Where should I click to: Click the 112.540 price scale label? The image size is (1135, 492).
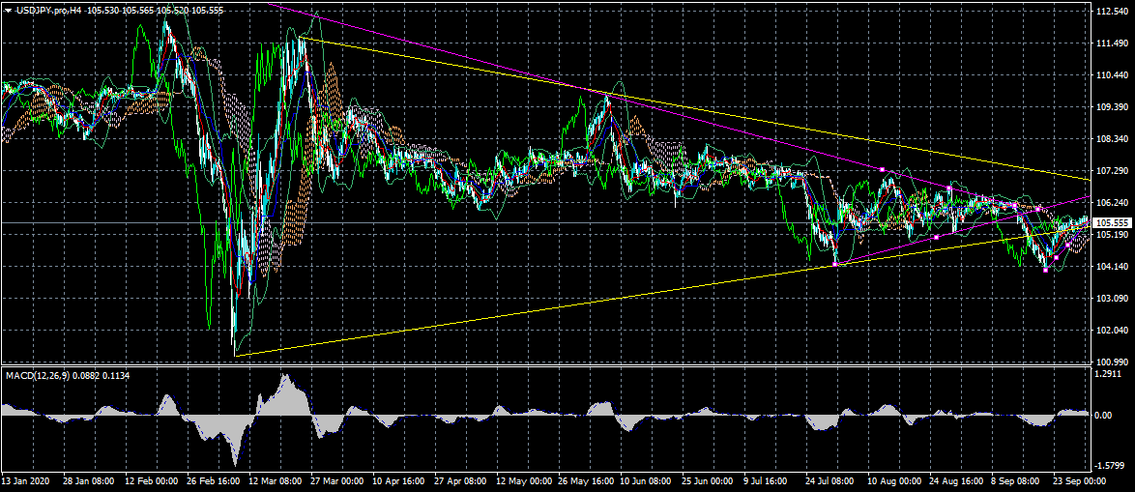pos(1110,12)
